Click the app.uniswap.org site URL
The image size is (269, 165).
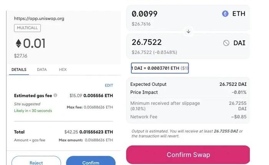tap(39, 18)
